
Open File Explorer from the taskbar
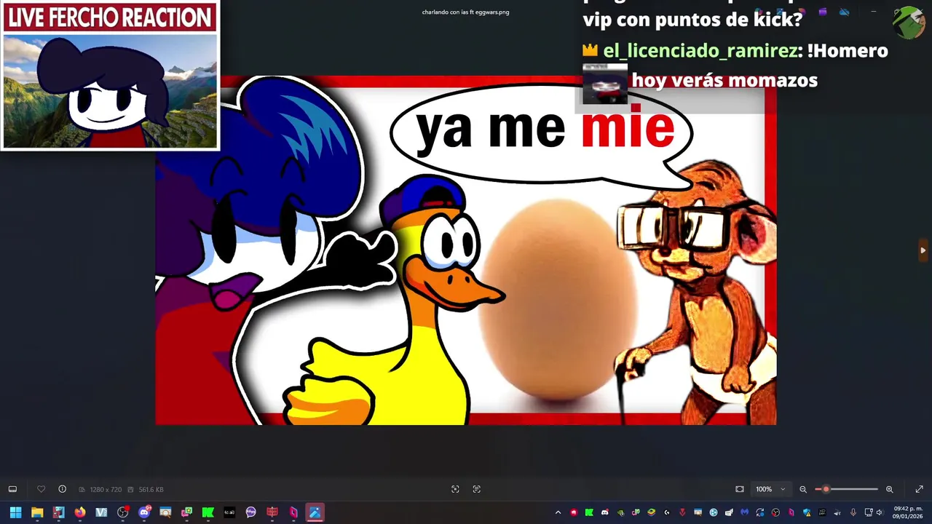click(37, 512)
